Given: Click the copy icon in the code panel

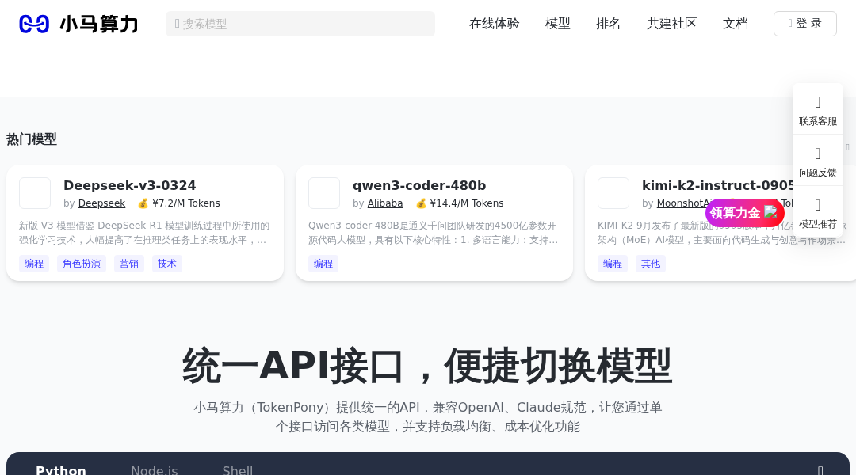Looking at the screenshot, I should coord(820,470).
